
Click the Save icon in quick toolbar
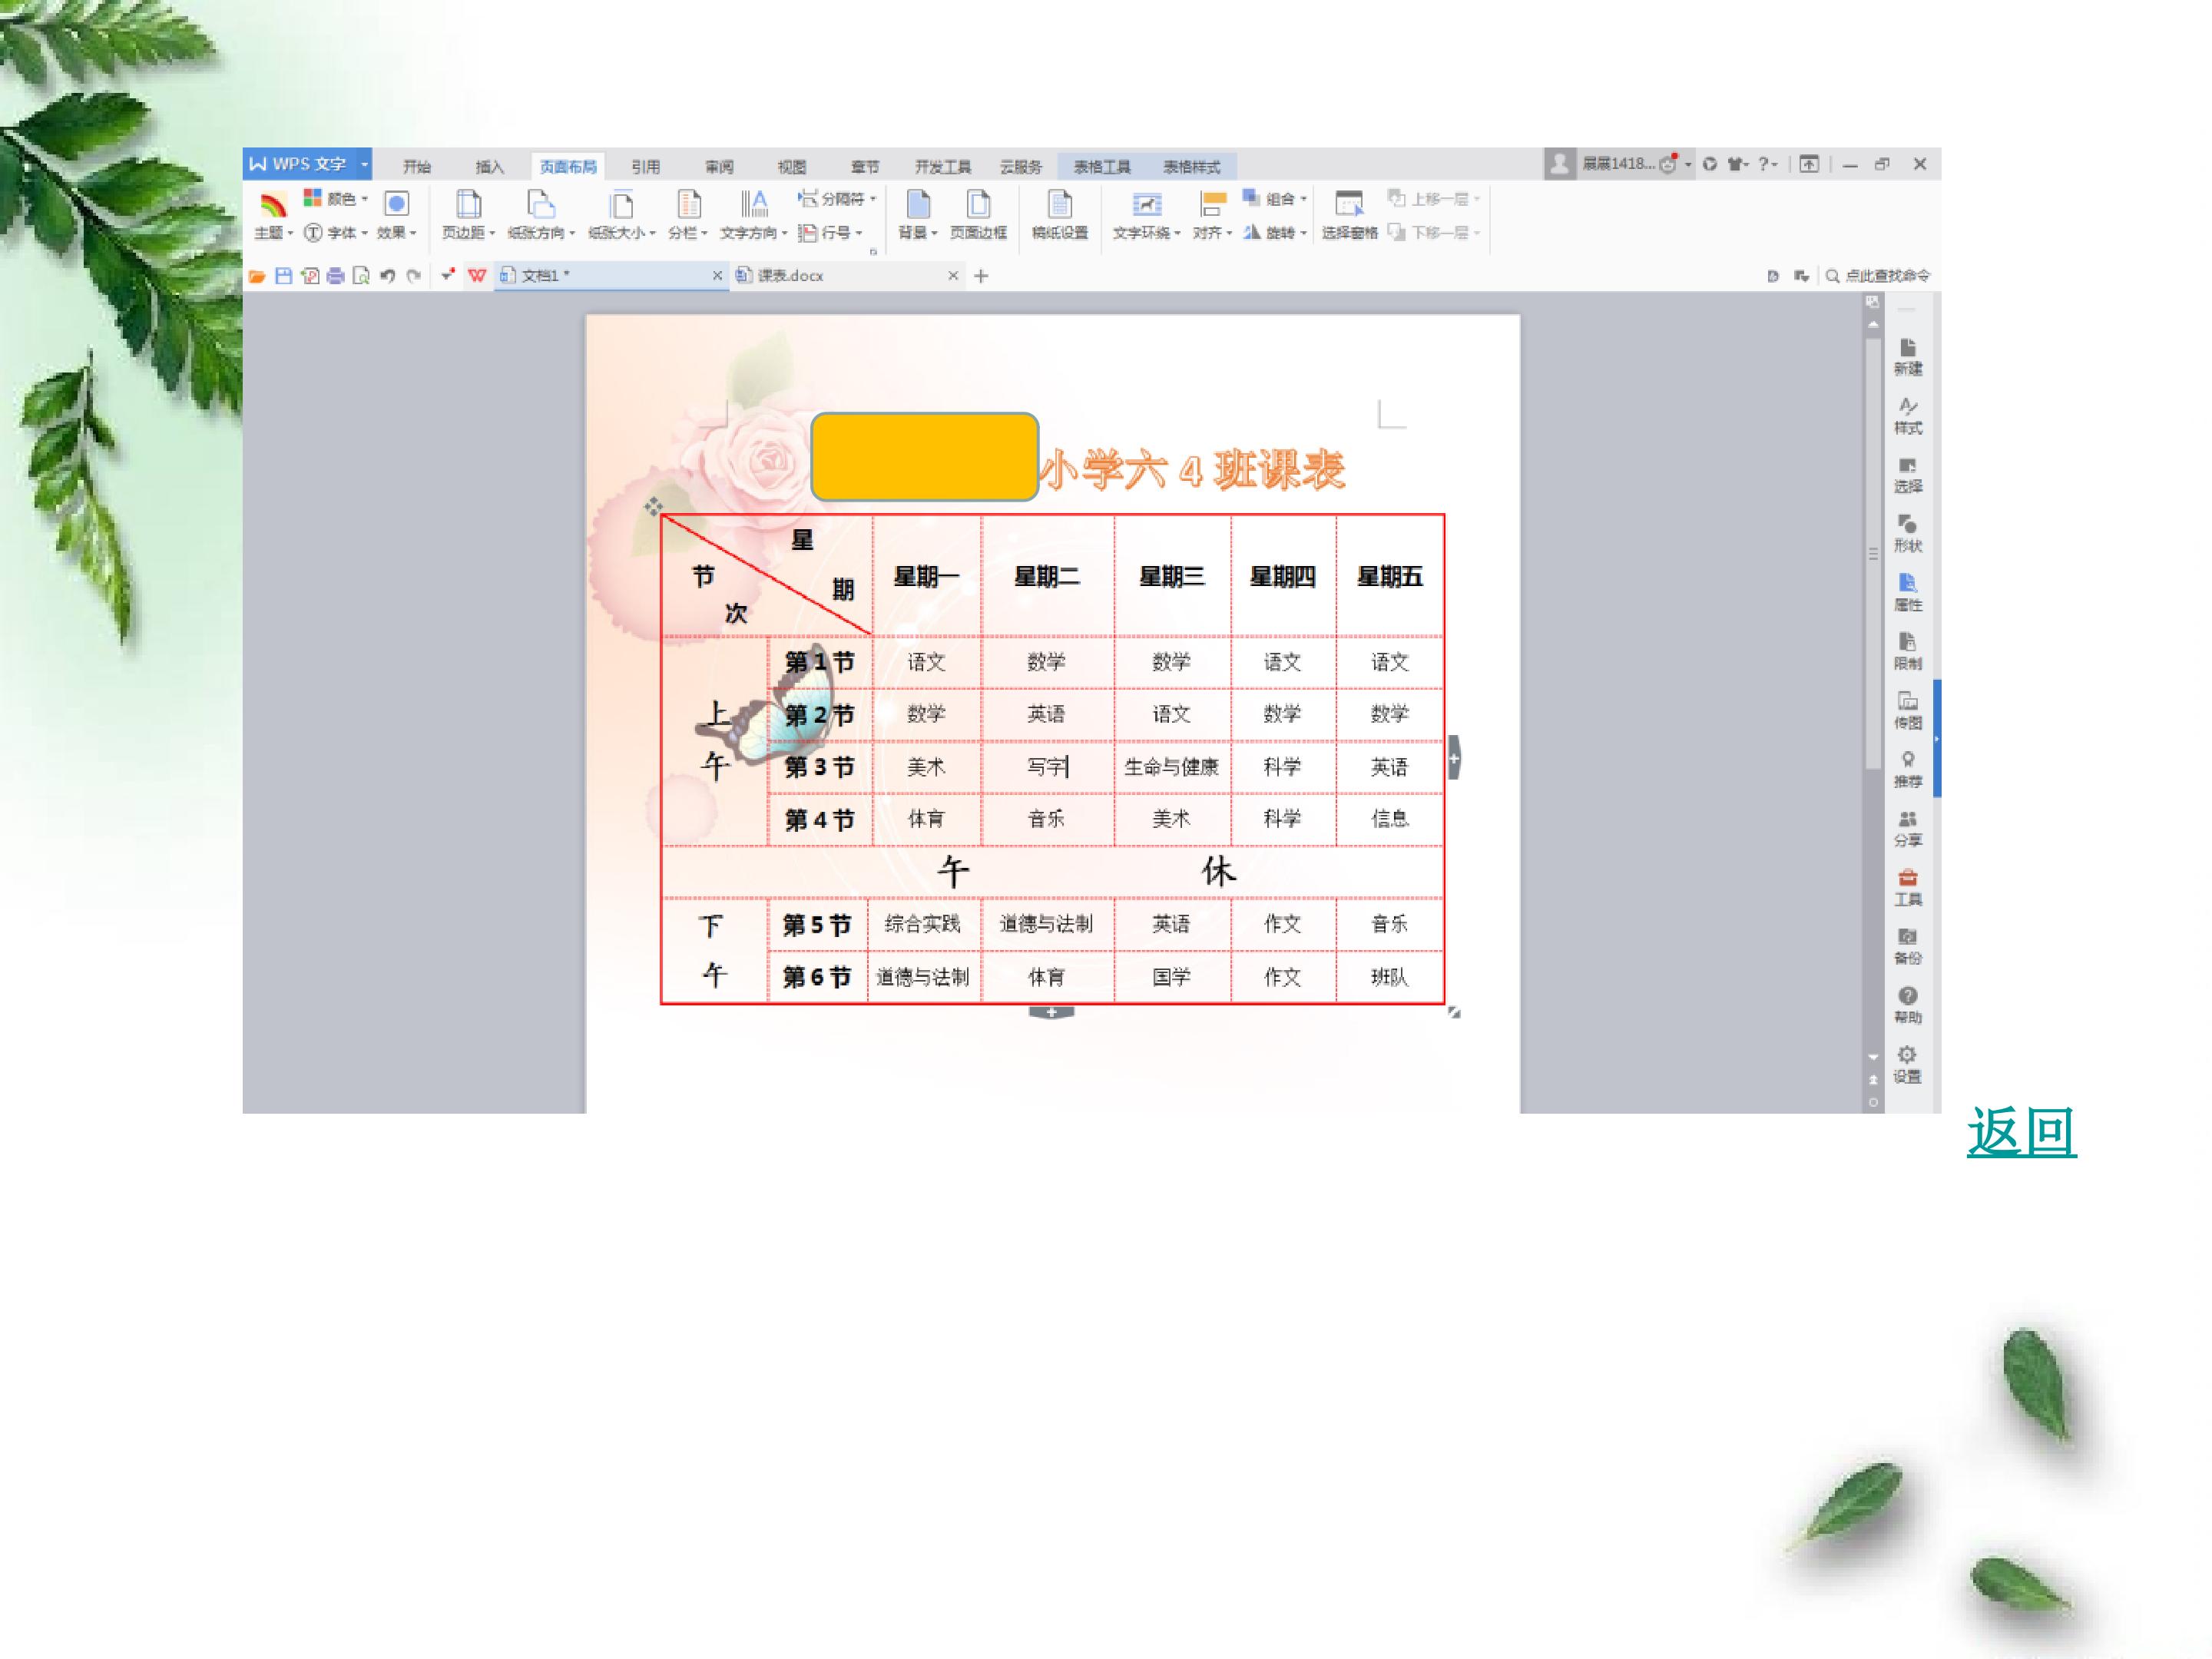click(x=284, y=276)
